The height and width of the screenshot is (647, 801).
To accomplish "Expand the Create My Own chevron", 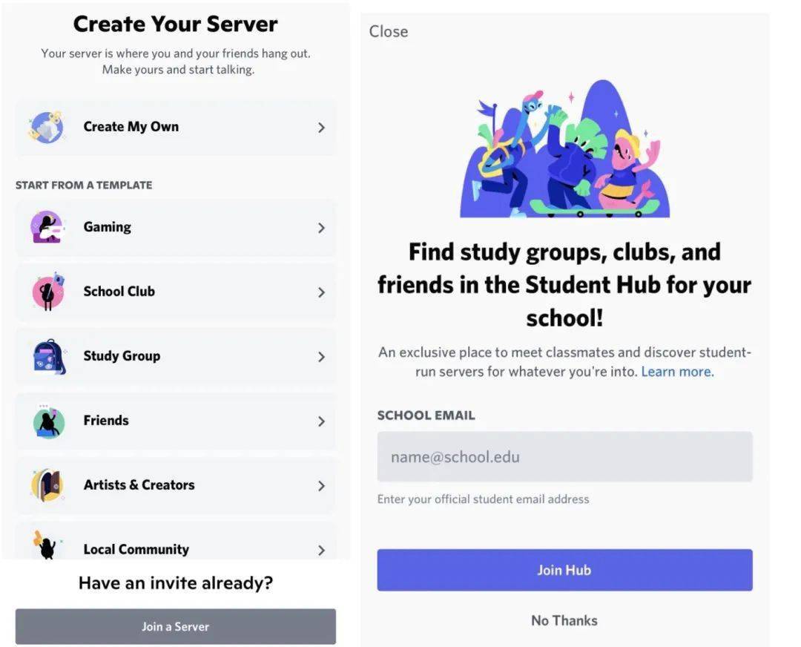I will pyautogui.click(x=321, y=128).
